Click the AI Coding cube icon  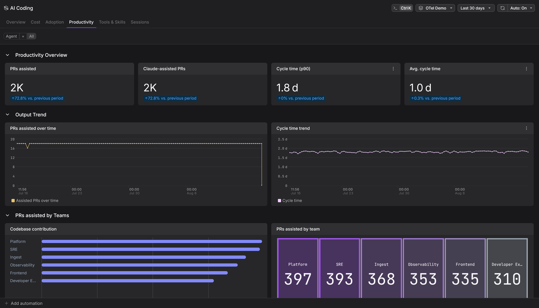pyautogui.click(x=6, y=8)
